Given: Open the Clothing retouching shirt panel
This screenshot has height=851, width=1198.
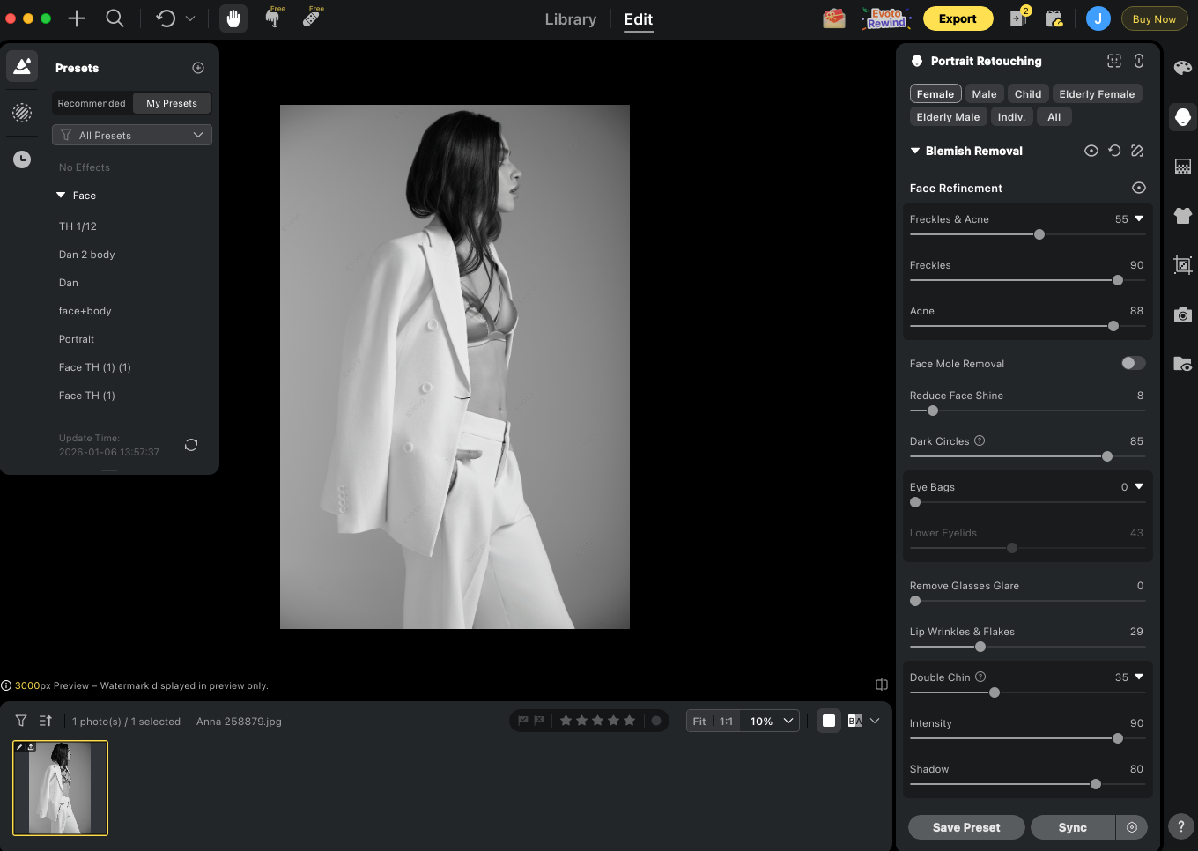Looking at the screenshot, I should pyautogui.click(x=1182, y=215).
